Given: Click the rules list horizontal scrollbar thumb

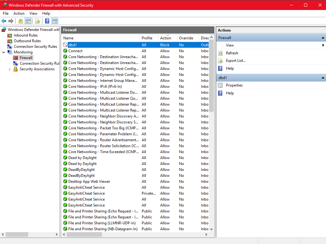Looking at the screenshot, I should 84,235.
